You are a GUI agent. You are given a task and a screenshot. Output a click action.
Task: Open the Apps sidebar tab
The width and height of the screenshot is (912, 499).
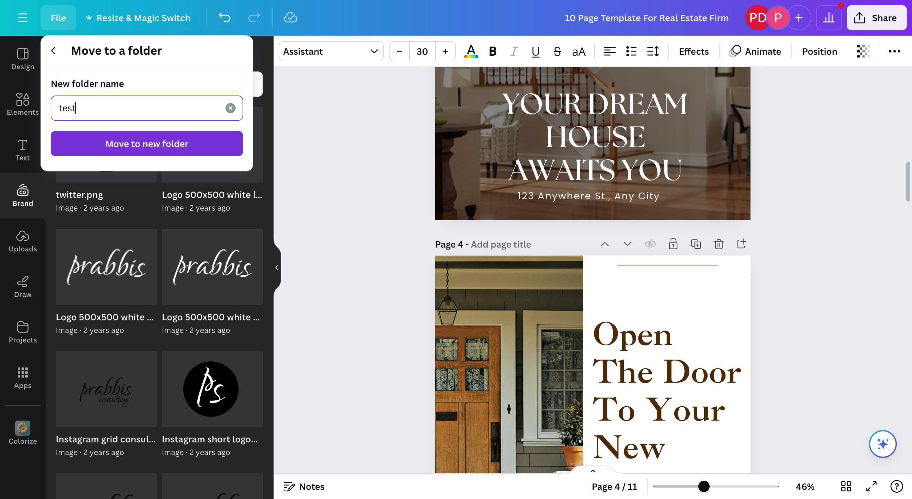tap(23, 378)
